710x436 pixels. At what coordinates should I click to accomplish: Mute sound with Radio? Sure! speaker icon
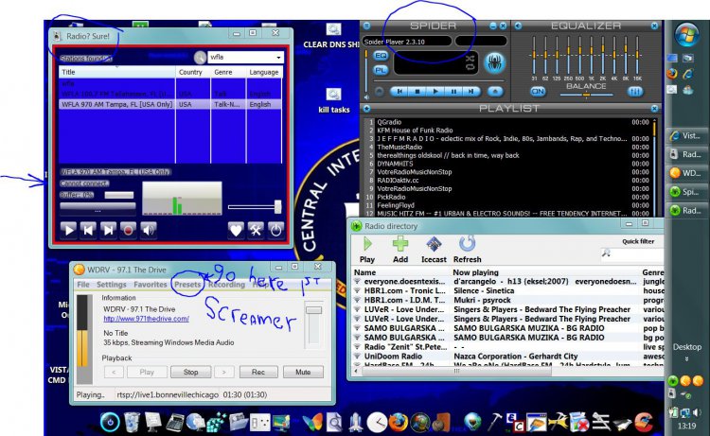(148, 230)
